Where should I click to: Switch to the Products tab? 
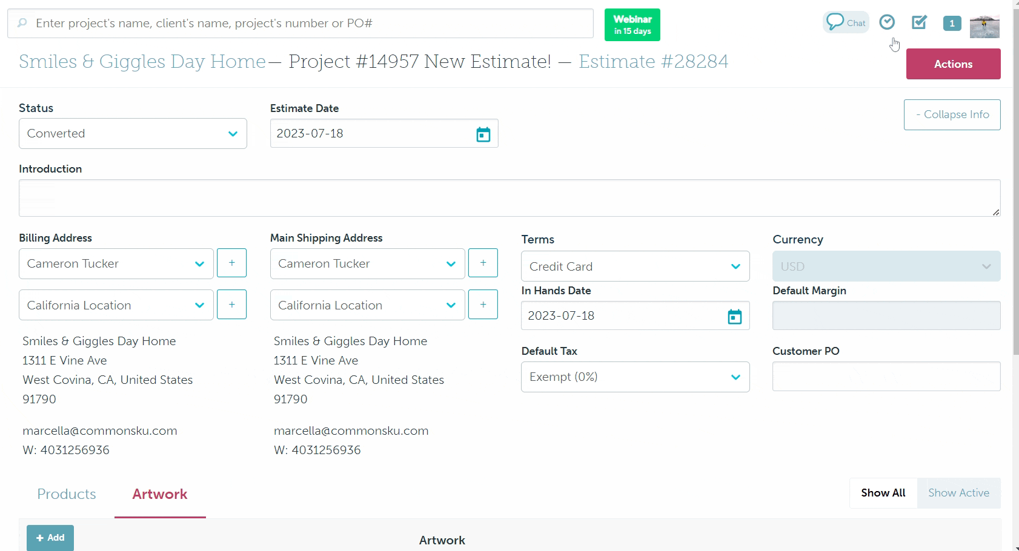click(67, 494)
